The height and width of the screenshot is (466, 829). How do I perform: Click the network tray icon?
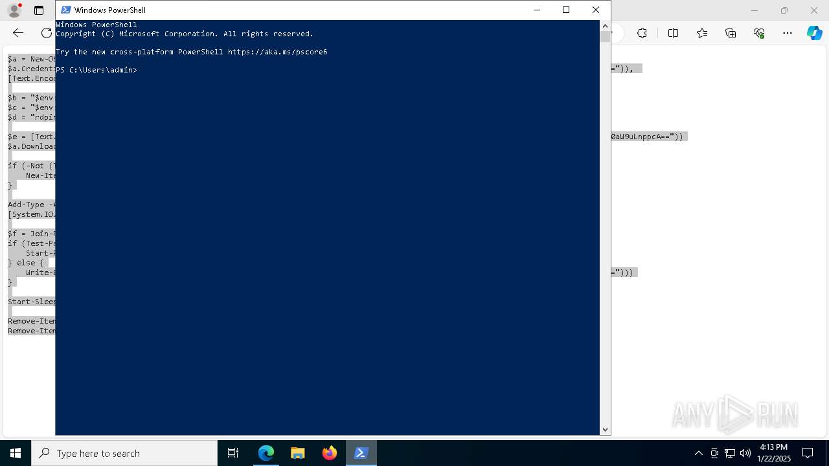pos(730,453)
